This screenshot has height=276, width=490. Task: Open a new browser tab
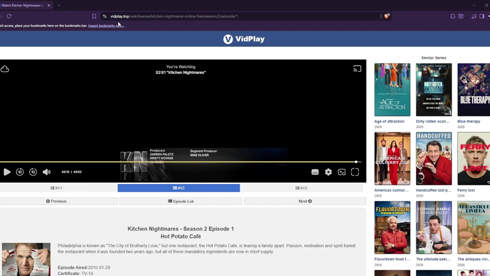pos(59,5)
